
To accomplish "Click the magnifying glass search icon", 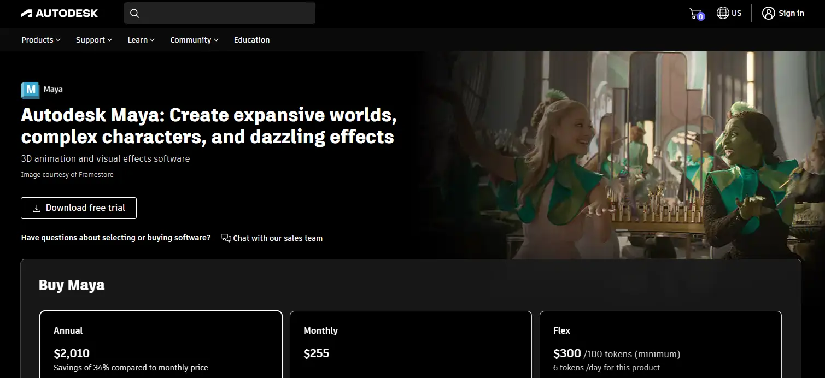I will [134, 14].
